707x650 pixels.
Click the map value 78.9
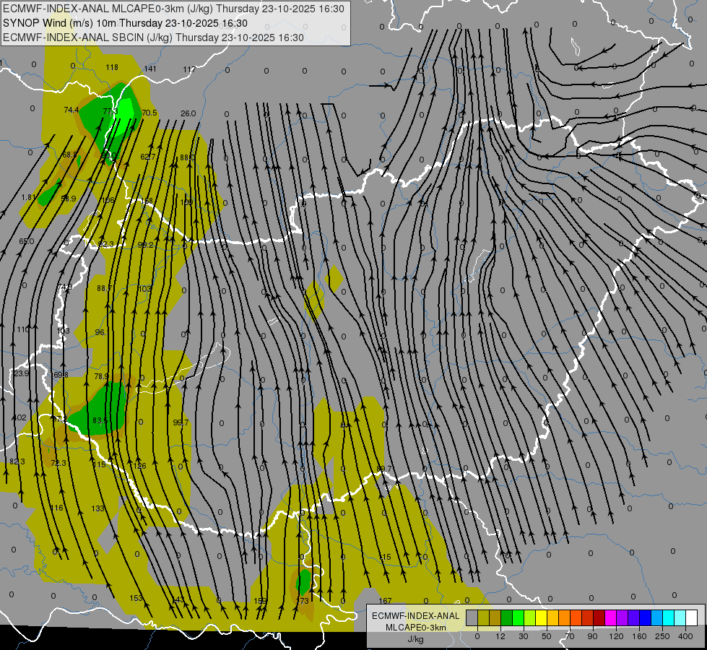(101, 376)
